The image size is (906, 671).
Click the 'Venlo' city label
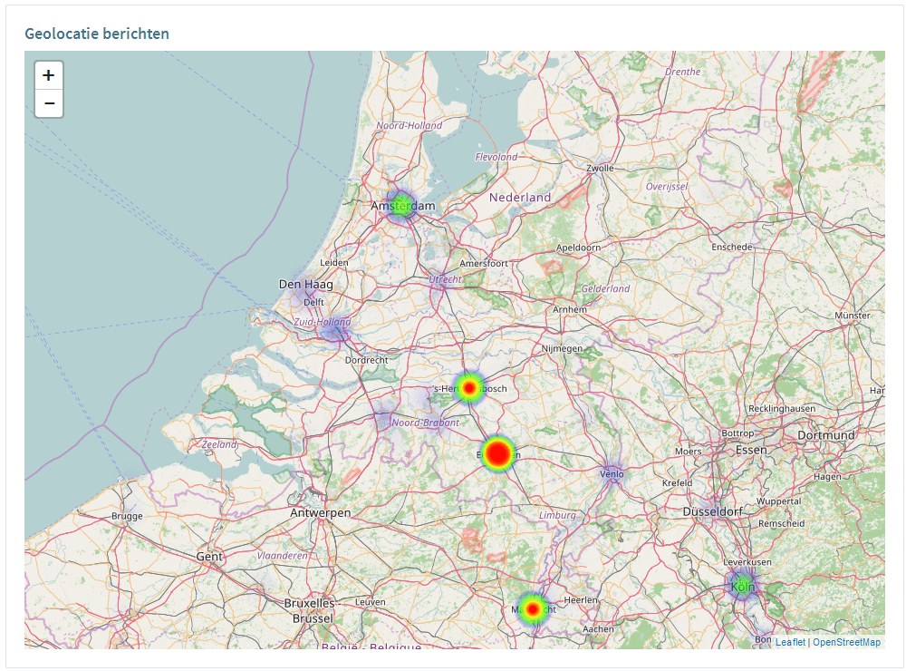click(x=612, y=473)
